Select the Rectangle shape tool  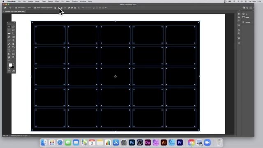(13, 54)
